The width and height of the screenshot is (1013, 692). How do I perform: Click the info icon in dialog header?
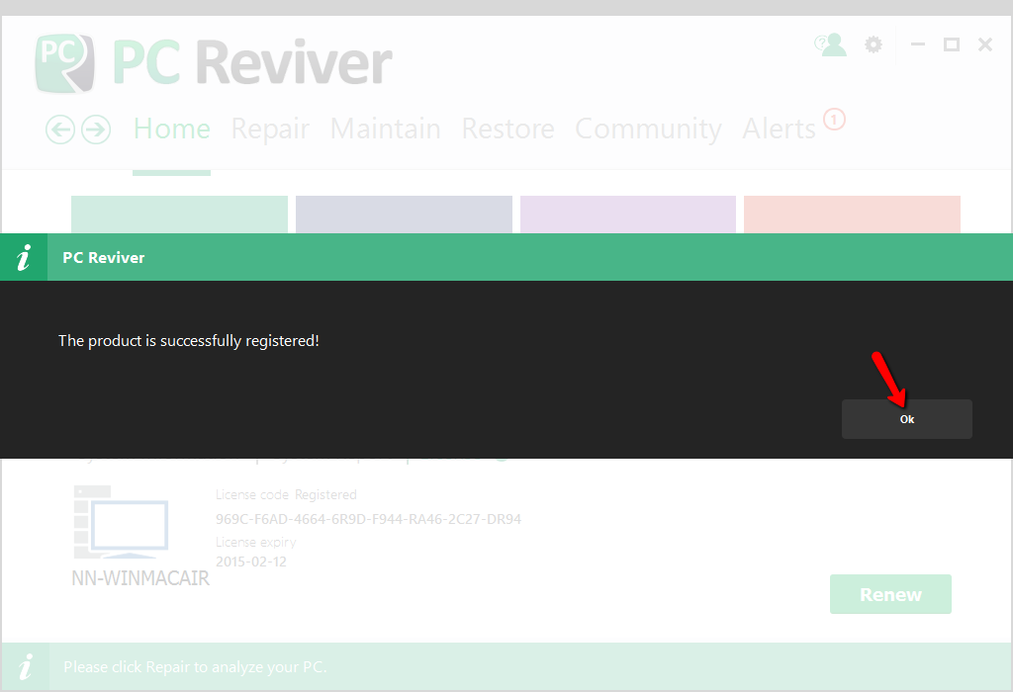click(x=24, y=258)
